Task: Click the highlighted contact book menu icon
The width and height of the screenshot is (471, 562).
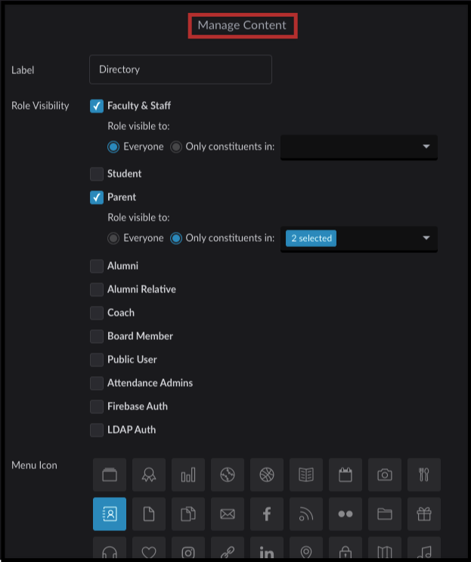Action: pos(110,514)
